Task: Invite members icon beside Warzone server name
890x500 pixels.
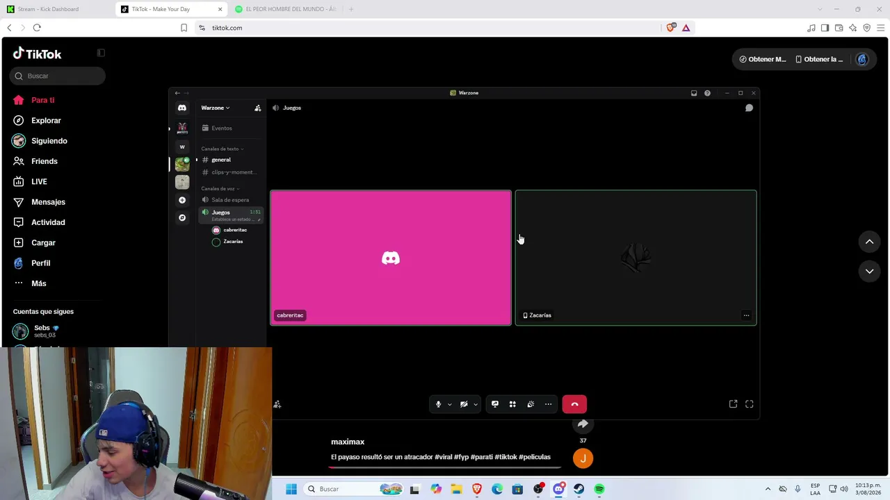Action: pos(258,108)
